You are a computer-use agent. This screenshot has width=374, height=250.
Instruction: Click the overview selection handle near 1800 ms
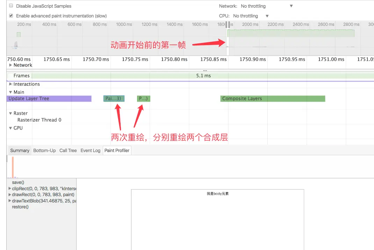(x=228, y=24)
